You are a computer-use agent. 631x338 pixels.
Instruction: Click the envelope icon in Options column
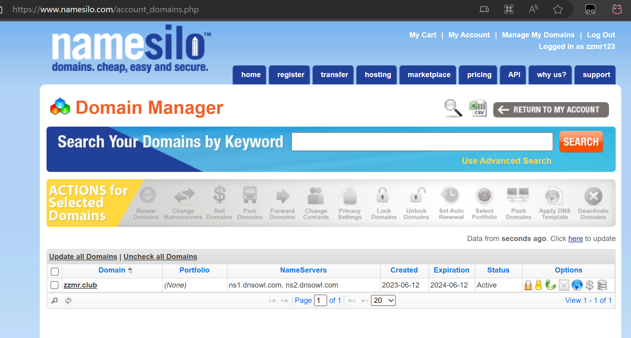(x=564, y=285)
